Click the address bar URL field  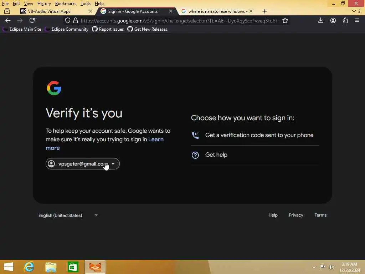[179, 20]
